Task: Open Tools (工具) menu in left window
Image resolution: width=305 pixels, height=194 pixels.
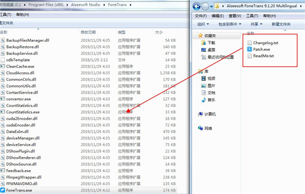Action: click(6, 15)
